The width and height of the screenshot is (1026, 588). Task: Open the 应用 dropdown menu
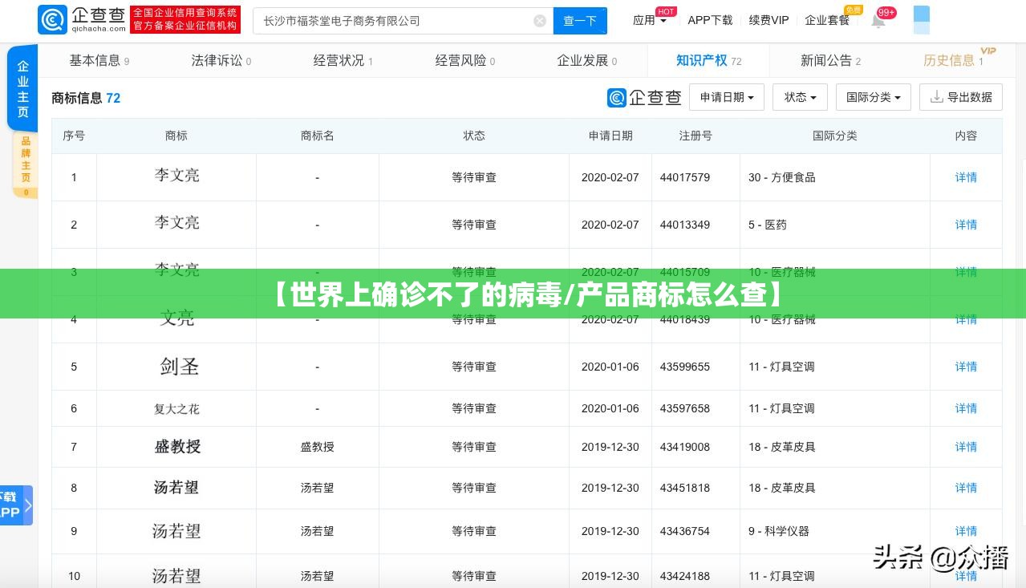click(650, 20)
